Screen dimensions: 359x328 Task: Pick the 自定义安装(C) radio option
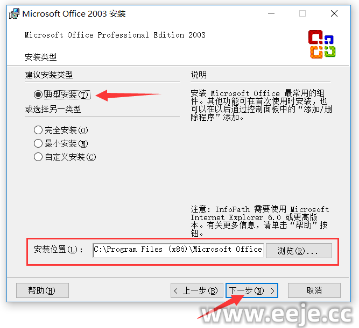(38, 157)
